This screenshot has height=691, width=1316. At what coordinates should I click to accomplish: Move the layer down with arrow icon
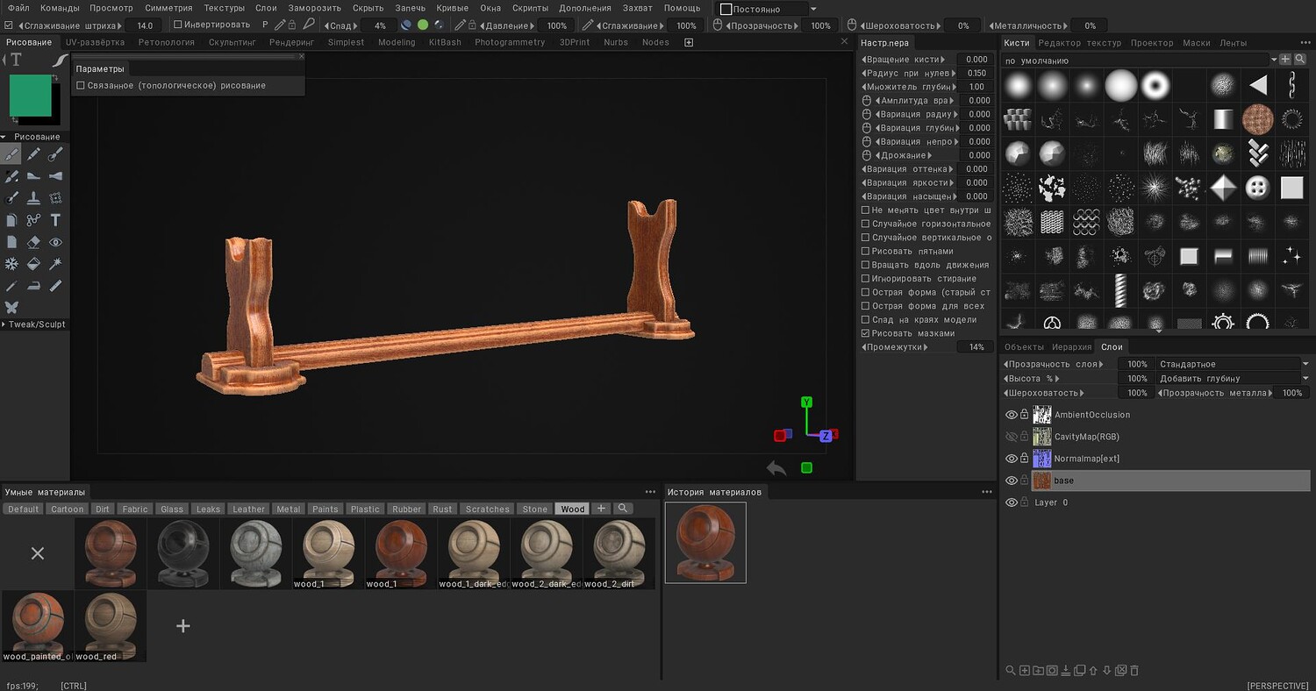coord(1107,671)
